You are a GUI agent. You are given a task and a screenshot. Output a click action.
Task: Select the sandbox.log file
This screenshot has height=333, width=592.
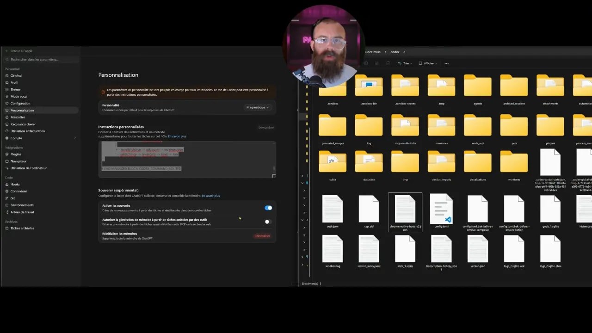333,252
